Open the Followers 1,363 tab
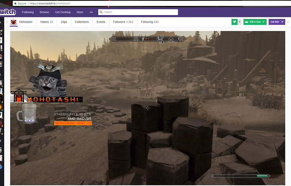This screenshot has width=291, height=186. tap(123, 22)
